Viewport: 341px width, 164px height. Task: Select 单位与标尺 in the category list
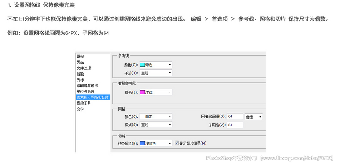85,92
